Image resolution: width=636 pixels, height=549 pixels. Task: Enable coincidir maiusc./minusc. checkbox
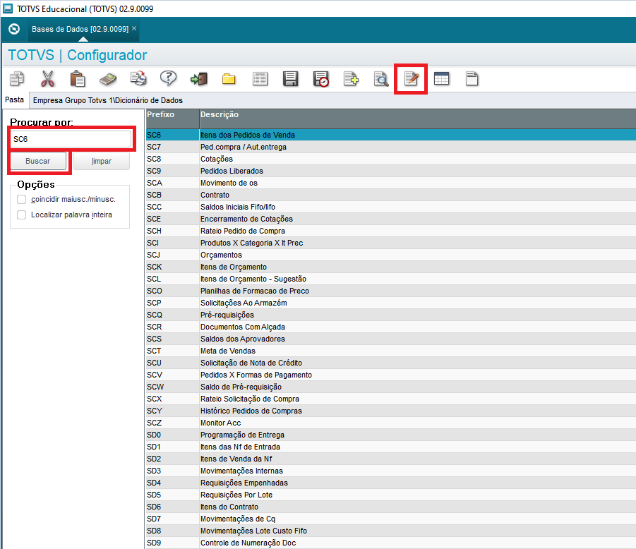[21, 200]
